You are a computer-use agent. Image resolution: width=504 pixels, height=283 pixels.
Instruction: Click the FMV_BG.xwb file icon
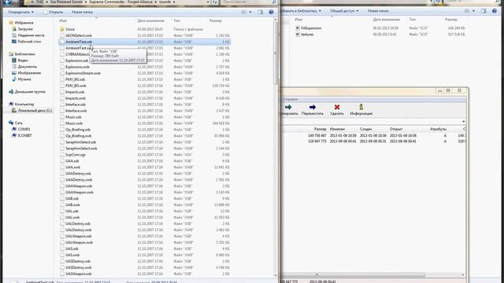[x=62, y=86]
